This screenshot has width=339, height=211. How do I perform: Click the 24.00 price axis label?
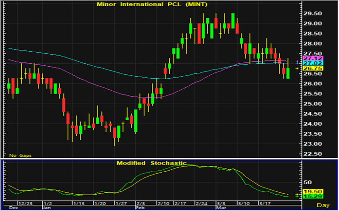pyautogui.click(x=313, y=124)
